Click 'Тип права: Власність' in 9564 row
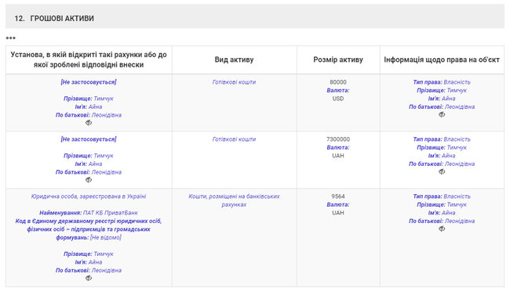Viewport: 510px width, 292px height. 442,196
